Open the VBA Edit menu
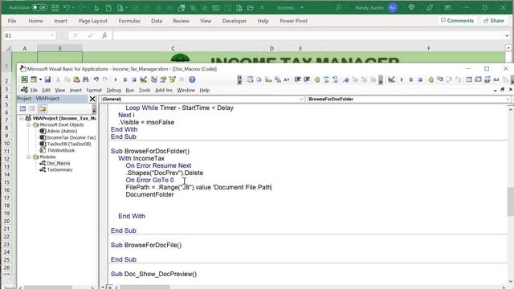Screen dimensions: 514x289 tap(47, 90)
